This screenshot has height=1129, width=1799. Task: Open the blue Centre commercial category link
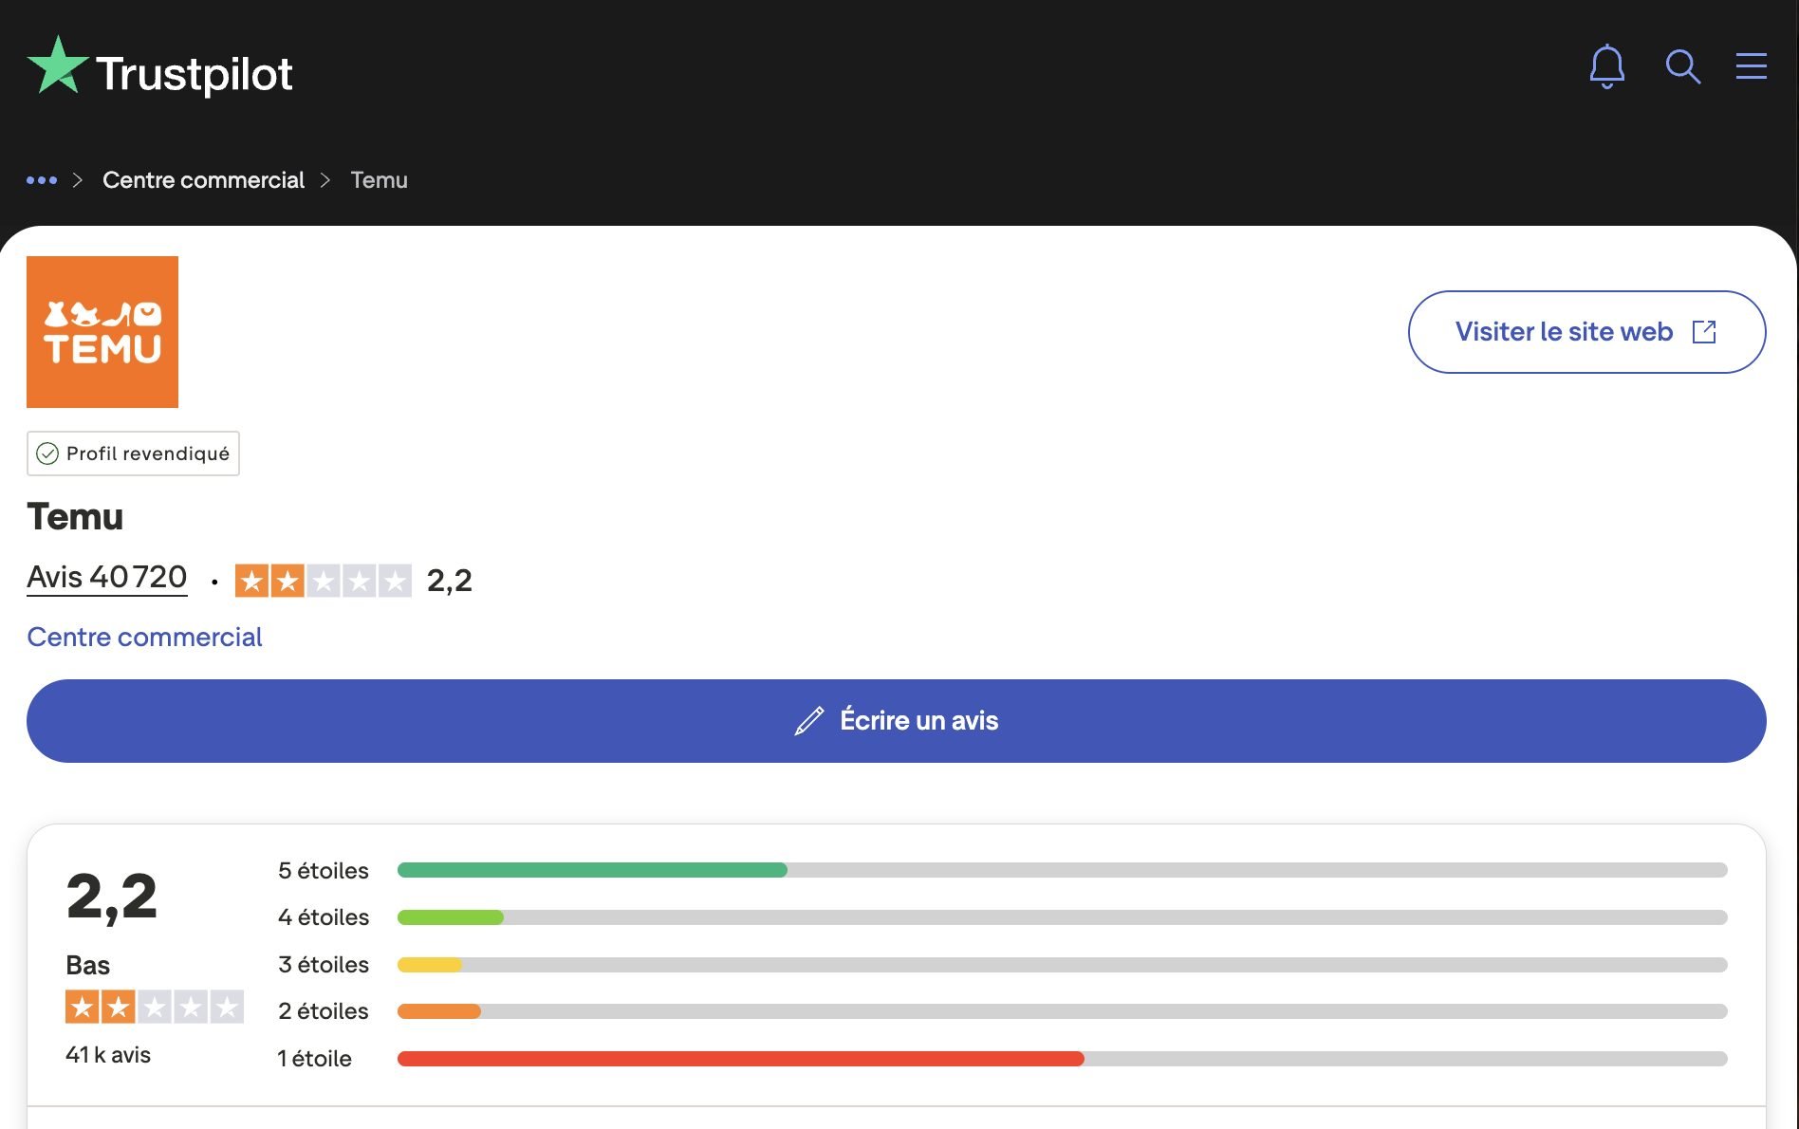(x=144, y=637)
